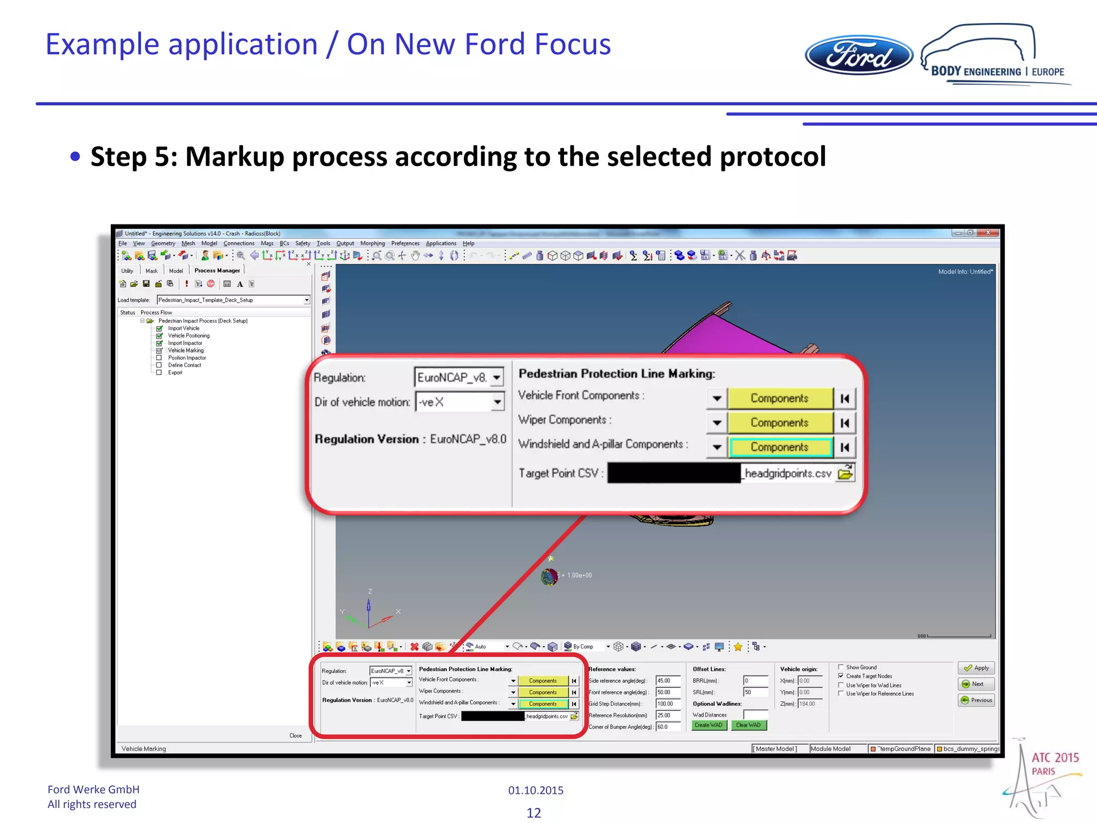
Task: Click the open CSV file icon in enlarged callout
Action: pyautogui.click(x=845, y=473)
